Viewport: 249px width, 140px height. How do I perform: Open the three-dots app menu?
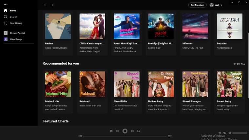[x=6, y=5]
